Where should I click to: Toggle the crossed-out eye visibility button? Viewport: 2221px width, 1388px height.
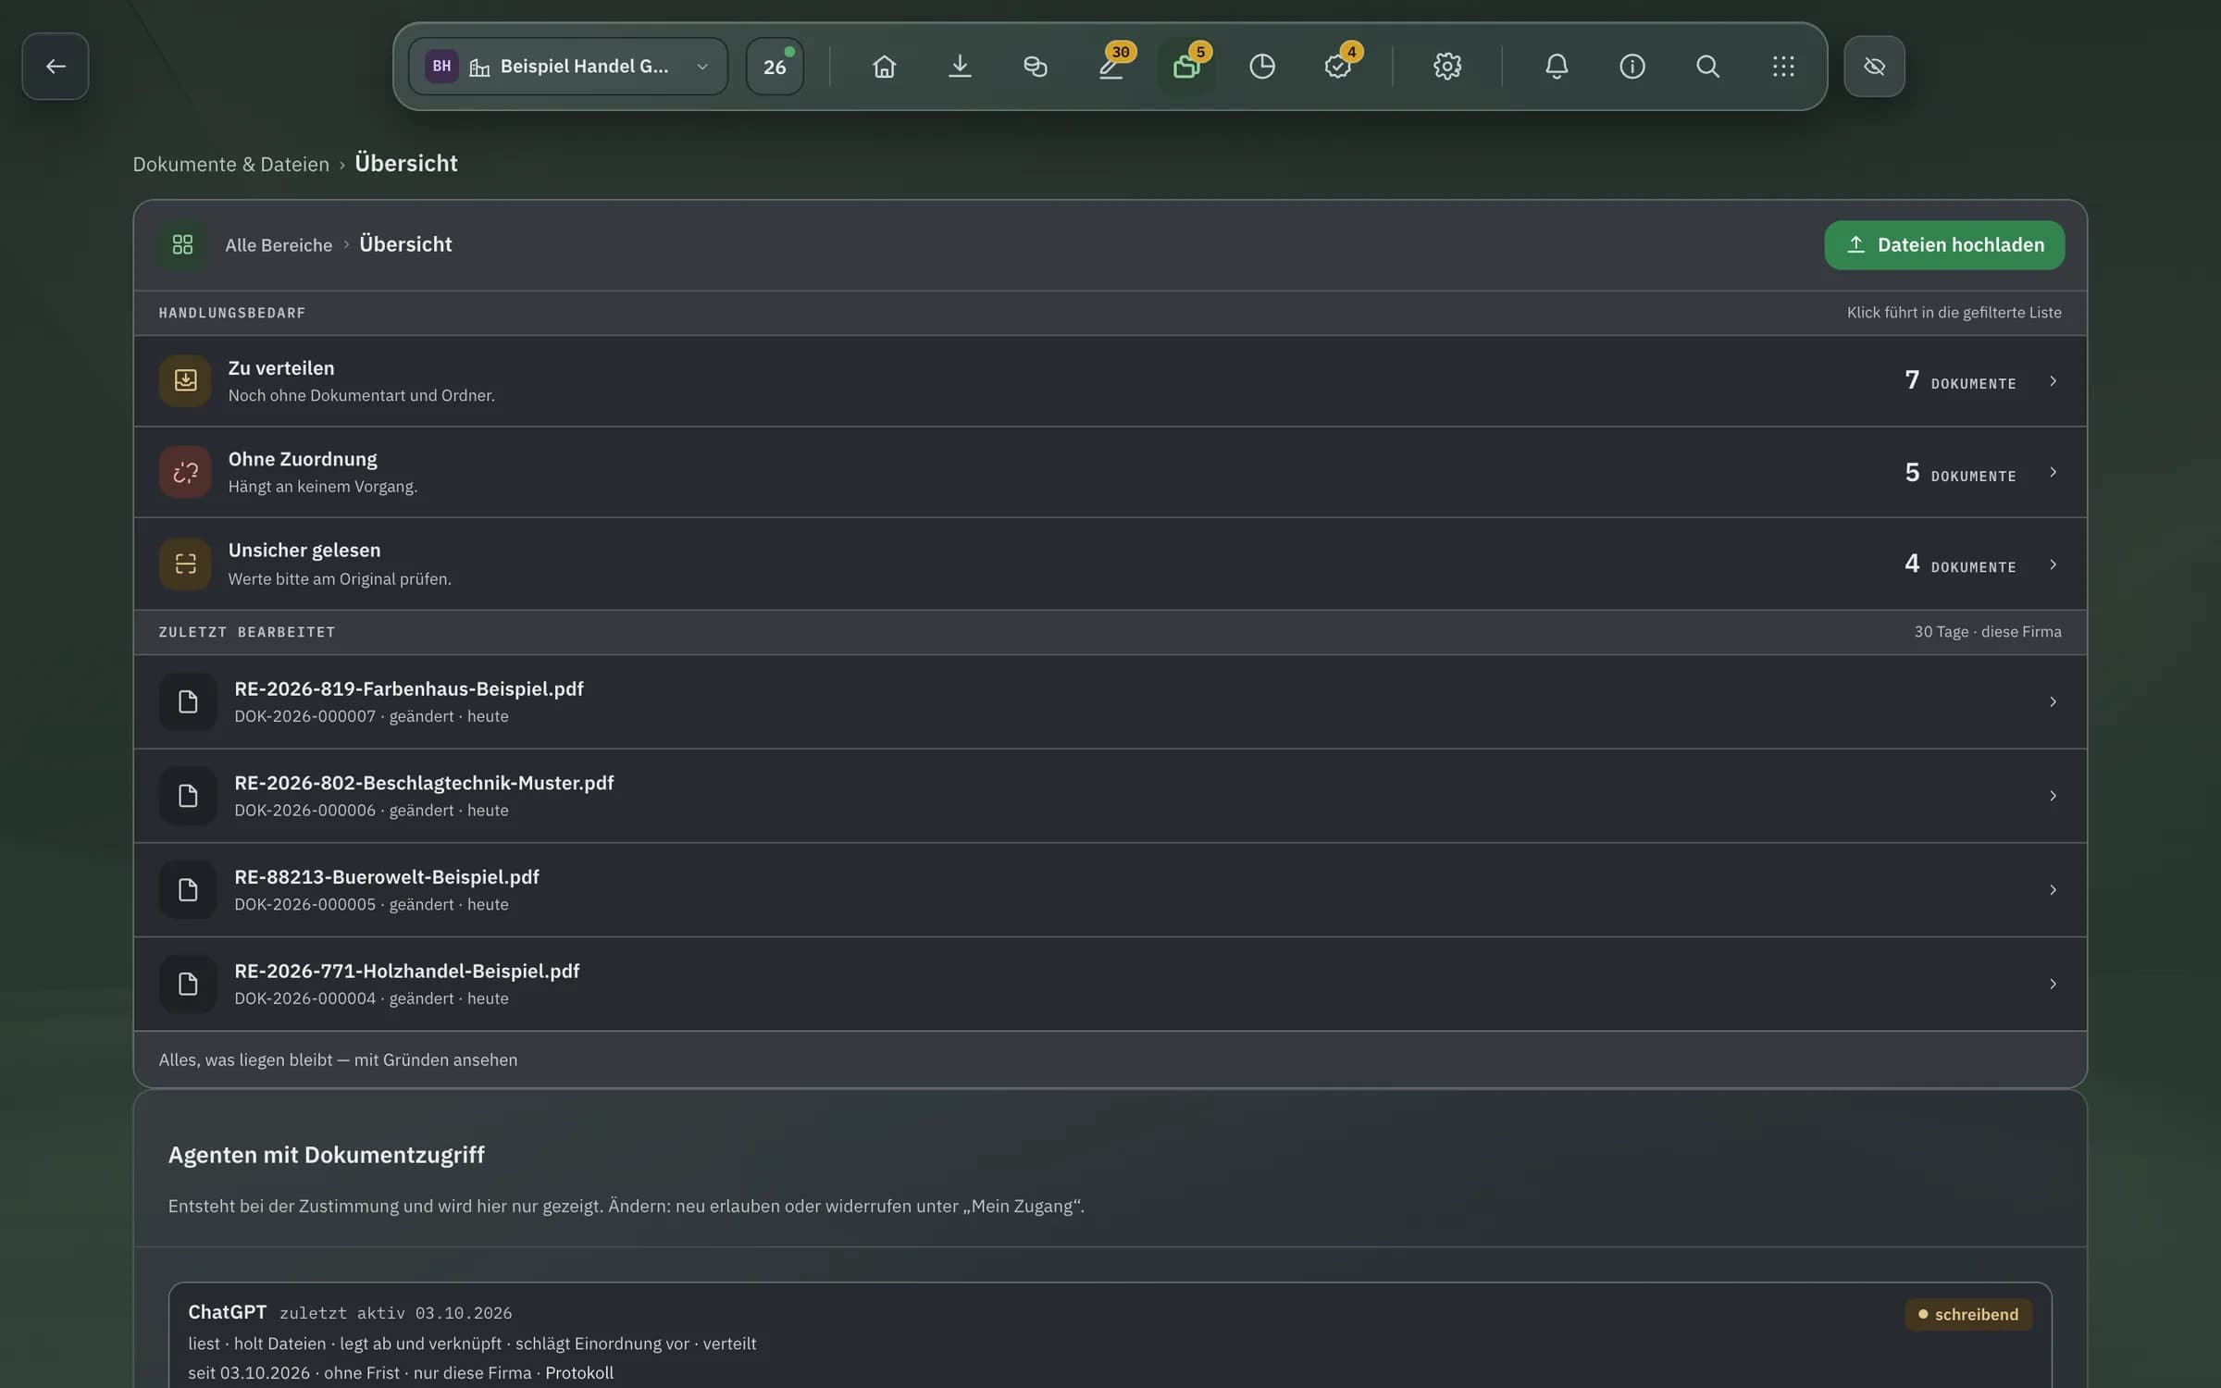(1874, 66)
